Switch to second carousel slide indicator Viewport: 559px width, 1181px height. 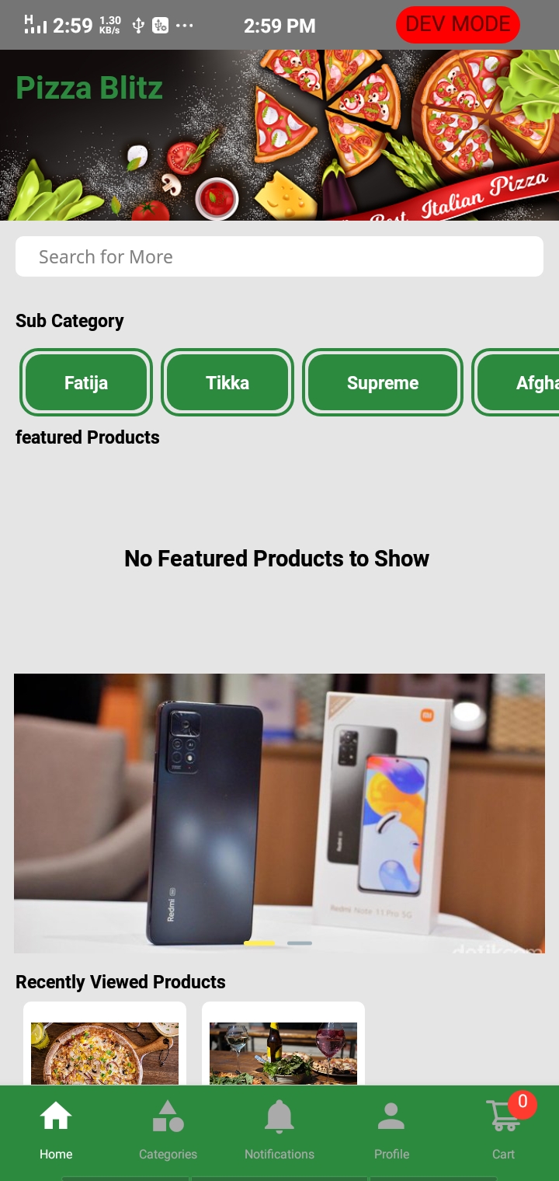tap(300, 943)
